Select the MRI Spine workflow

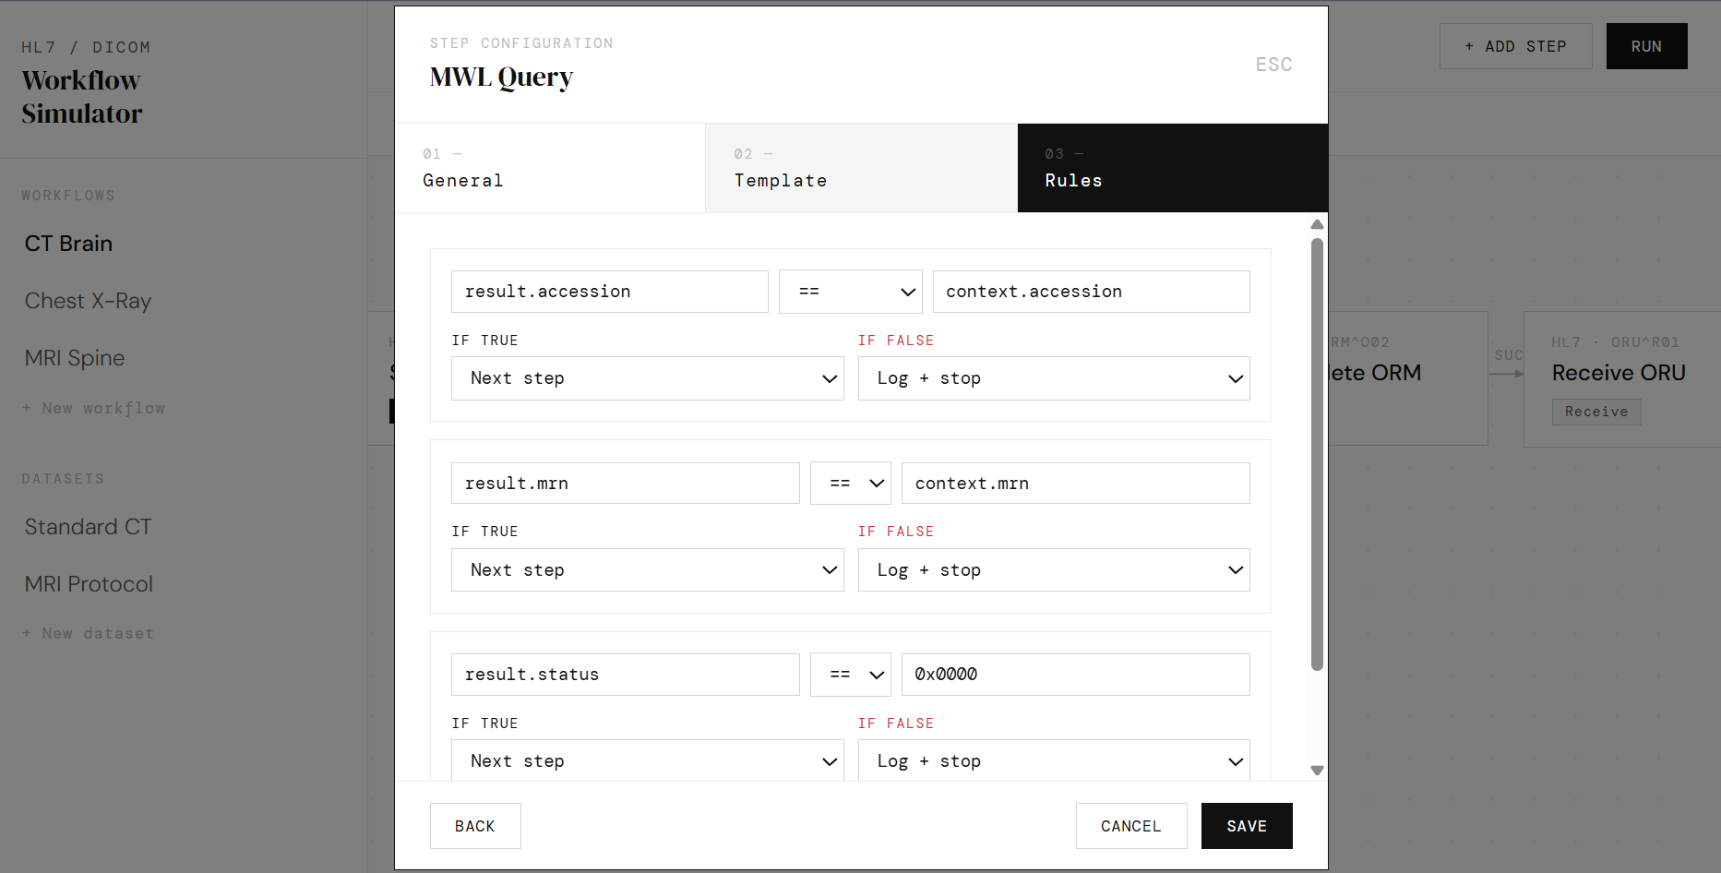[x=74, y=358]
